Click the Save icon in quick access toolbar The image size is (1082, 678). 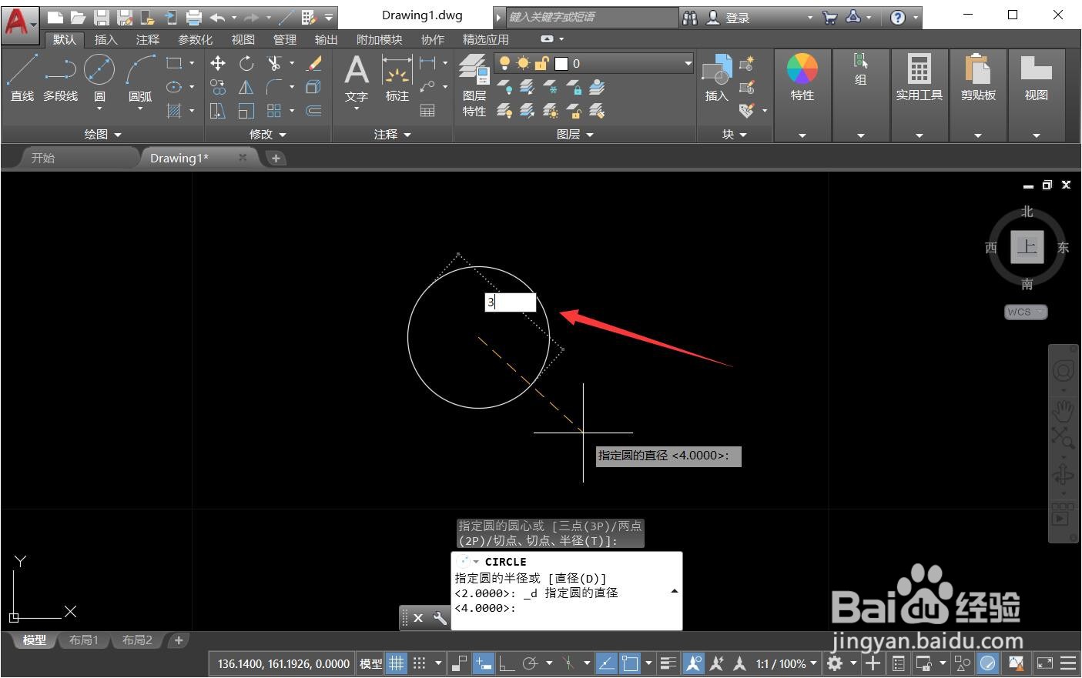click(102, 17)
